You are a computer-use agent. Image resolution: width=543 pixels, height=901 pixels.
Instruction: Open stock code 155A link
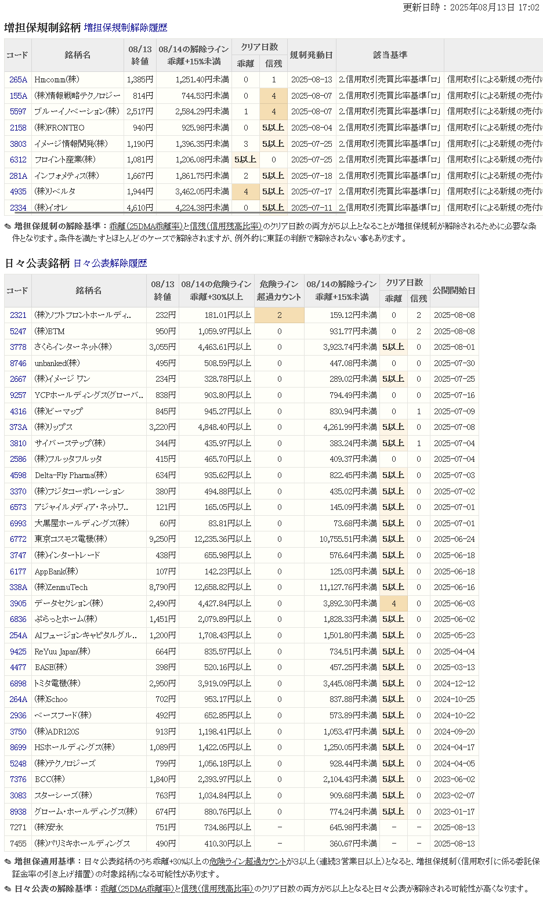pos(18,96)
